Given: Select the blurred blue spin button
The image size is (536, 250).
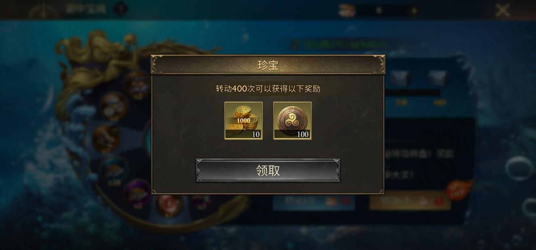Looking at the screenshot, I should coord(314,201).
